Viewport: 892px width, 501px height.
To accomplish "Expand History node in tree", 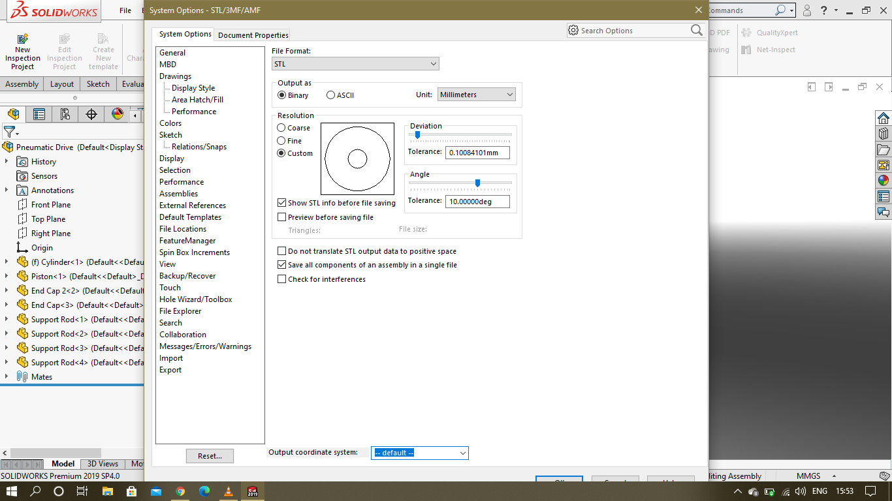I will click(7, 161).
